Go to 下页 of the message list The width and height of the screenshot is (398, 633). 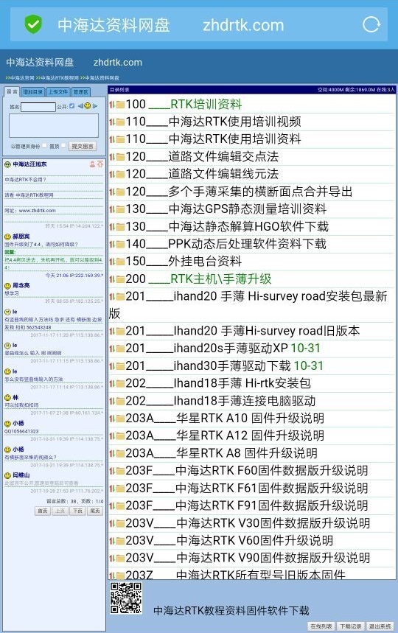coord(77,511)
